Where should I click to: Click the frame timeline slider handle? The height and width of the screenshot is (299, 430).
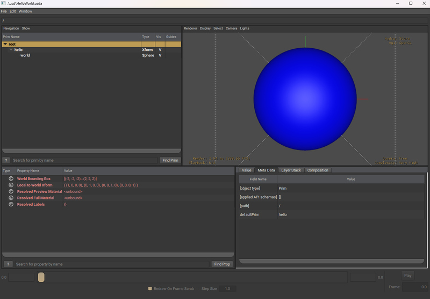[41, 277]
